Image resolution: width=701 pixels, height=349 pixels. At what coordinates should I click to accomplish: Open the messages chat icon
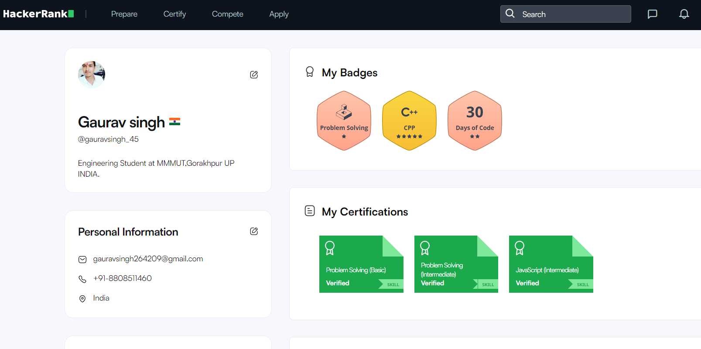point(652,14)
